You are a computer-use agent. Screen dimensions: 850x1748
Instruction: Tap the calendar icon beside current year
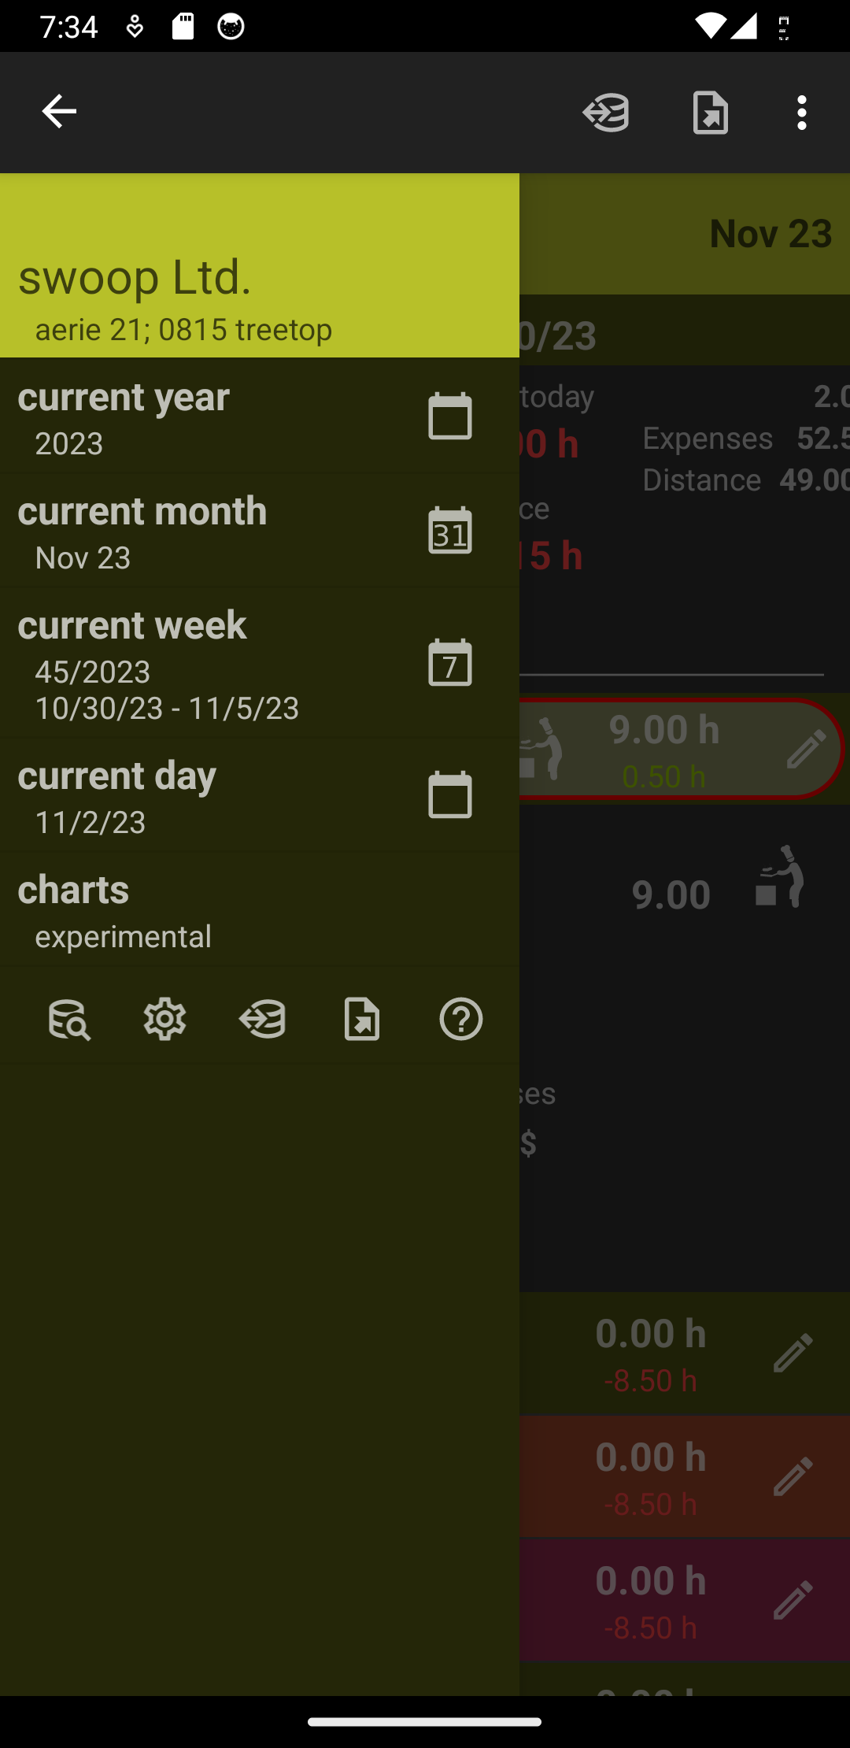point(450,416)
